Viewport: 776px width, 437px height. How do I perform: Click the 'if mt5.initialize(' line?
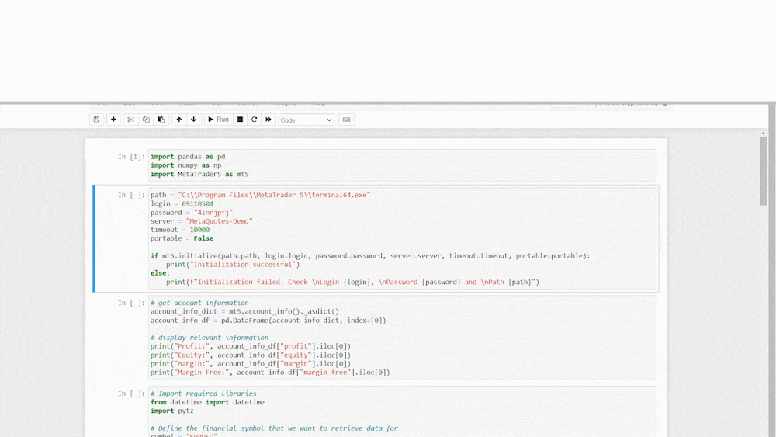[x=370, y=256]
